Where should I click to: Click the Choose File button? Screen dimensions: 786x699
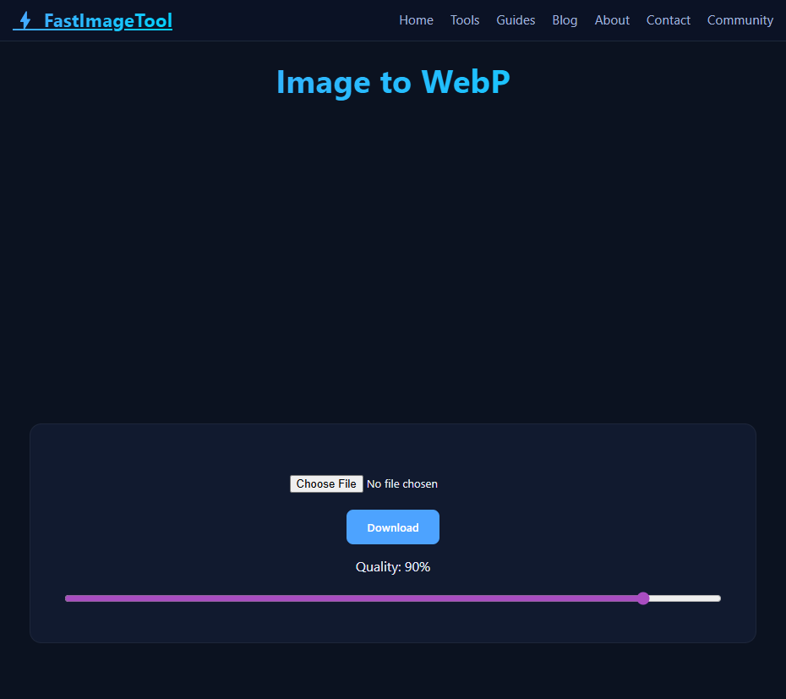coord(326,483)
